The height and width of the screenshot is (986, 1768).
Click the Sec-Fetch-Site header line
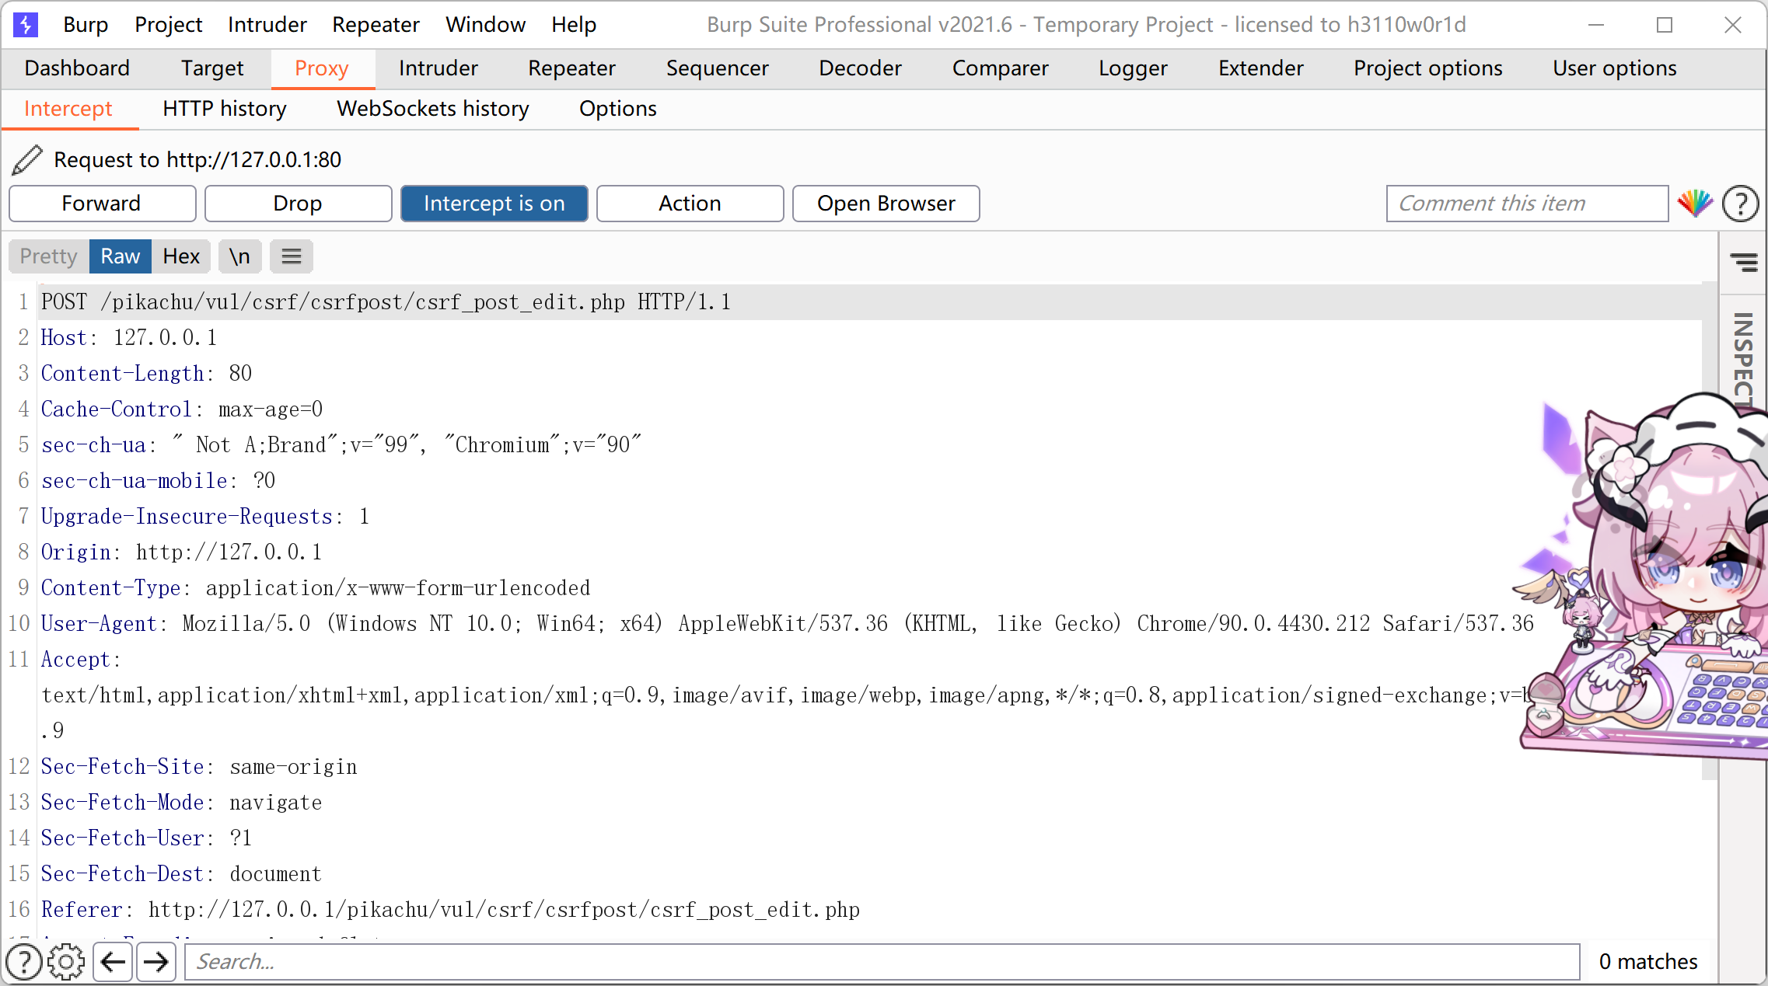coord(200,767)
